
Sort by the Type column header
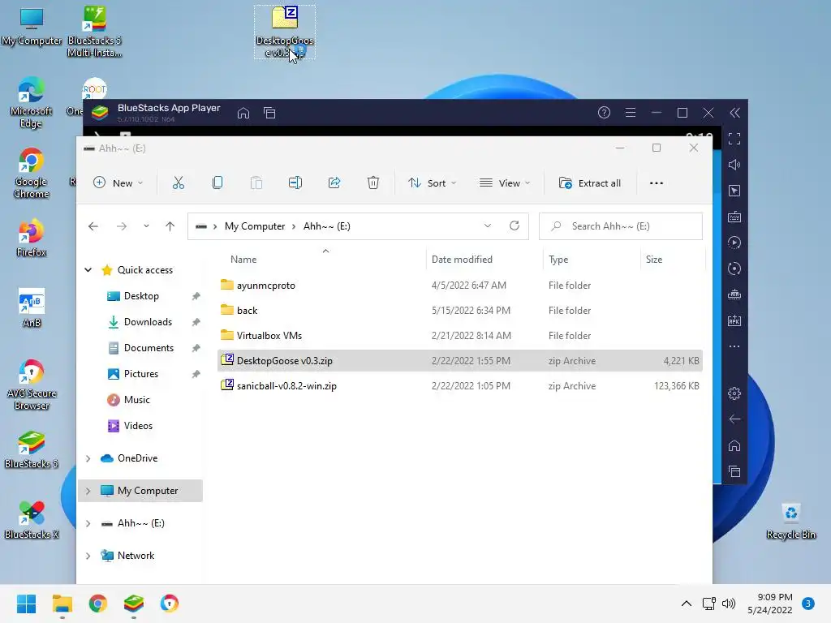coord(558,259)
